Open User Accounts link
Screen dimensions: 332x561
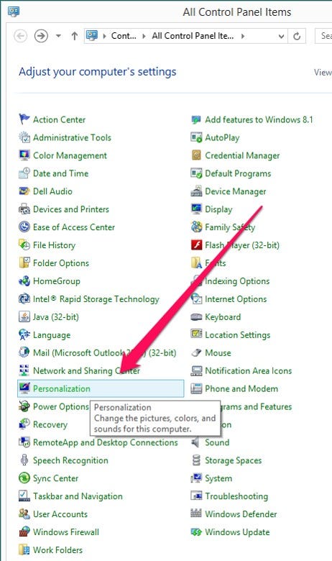click(x=60, y=514)
